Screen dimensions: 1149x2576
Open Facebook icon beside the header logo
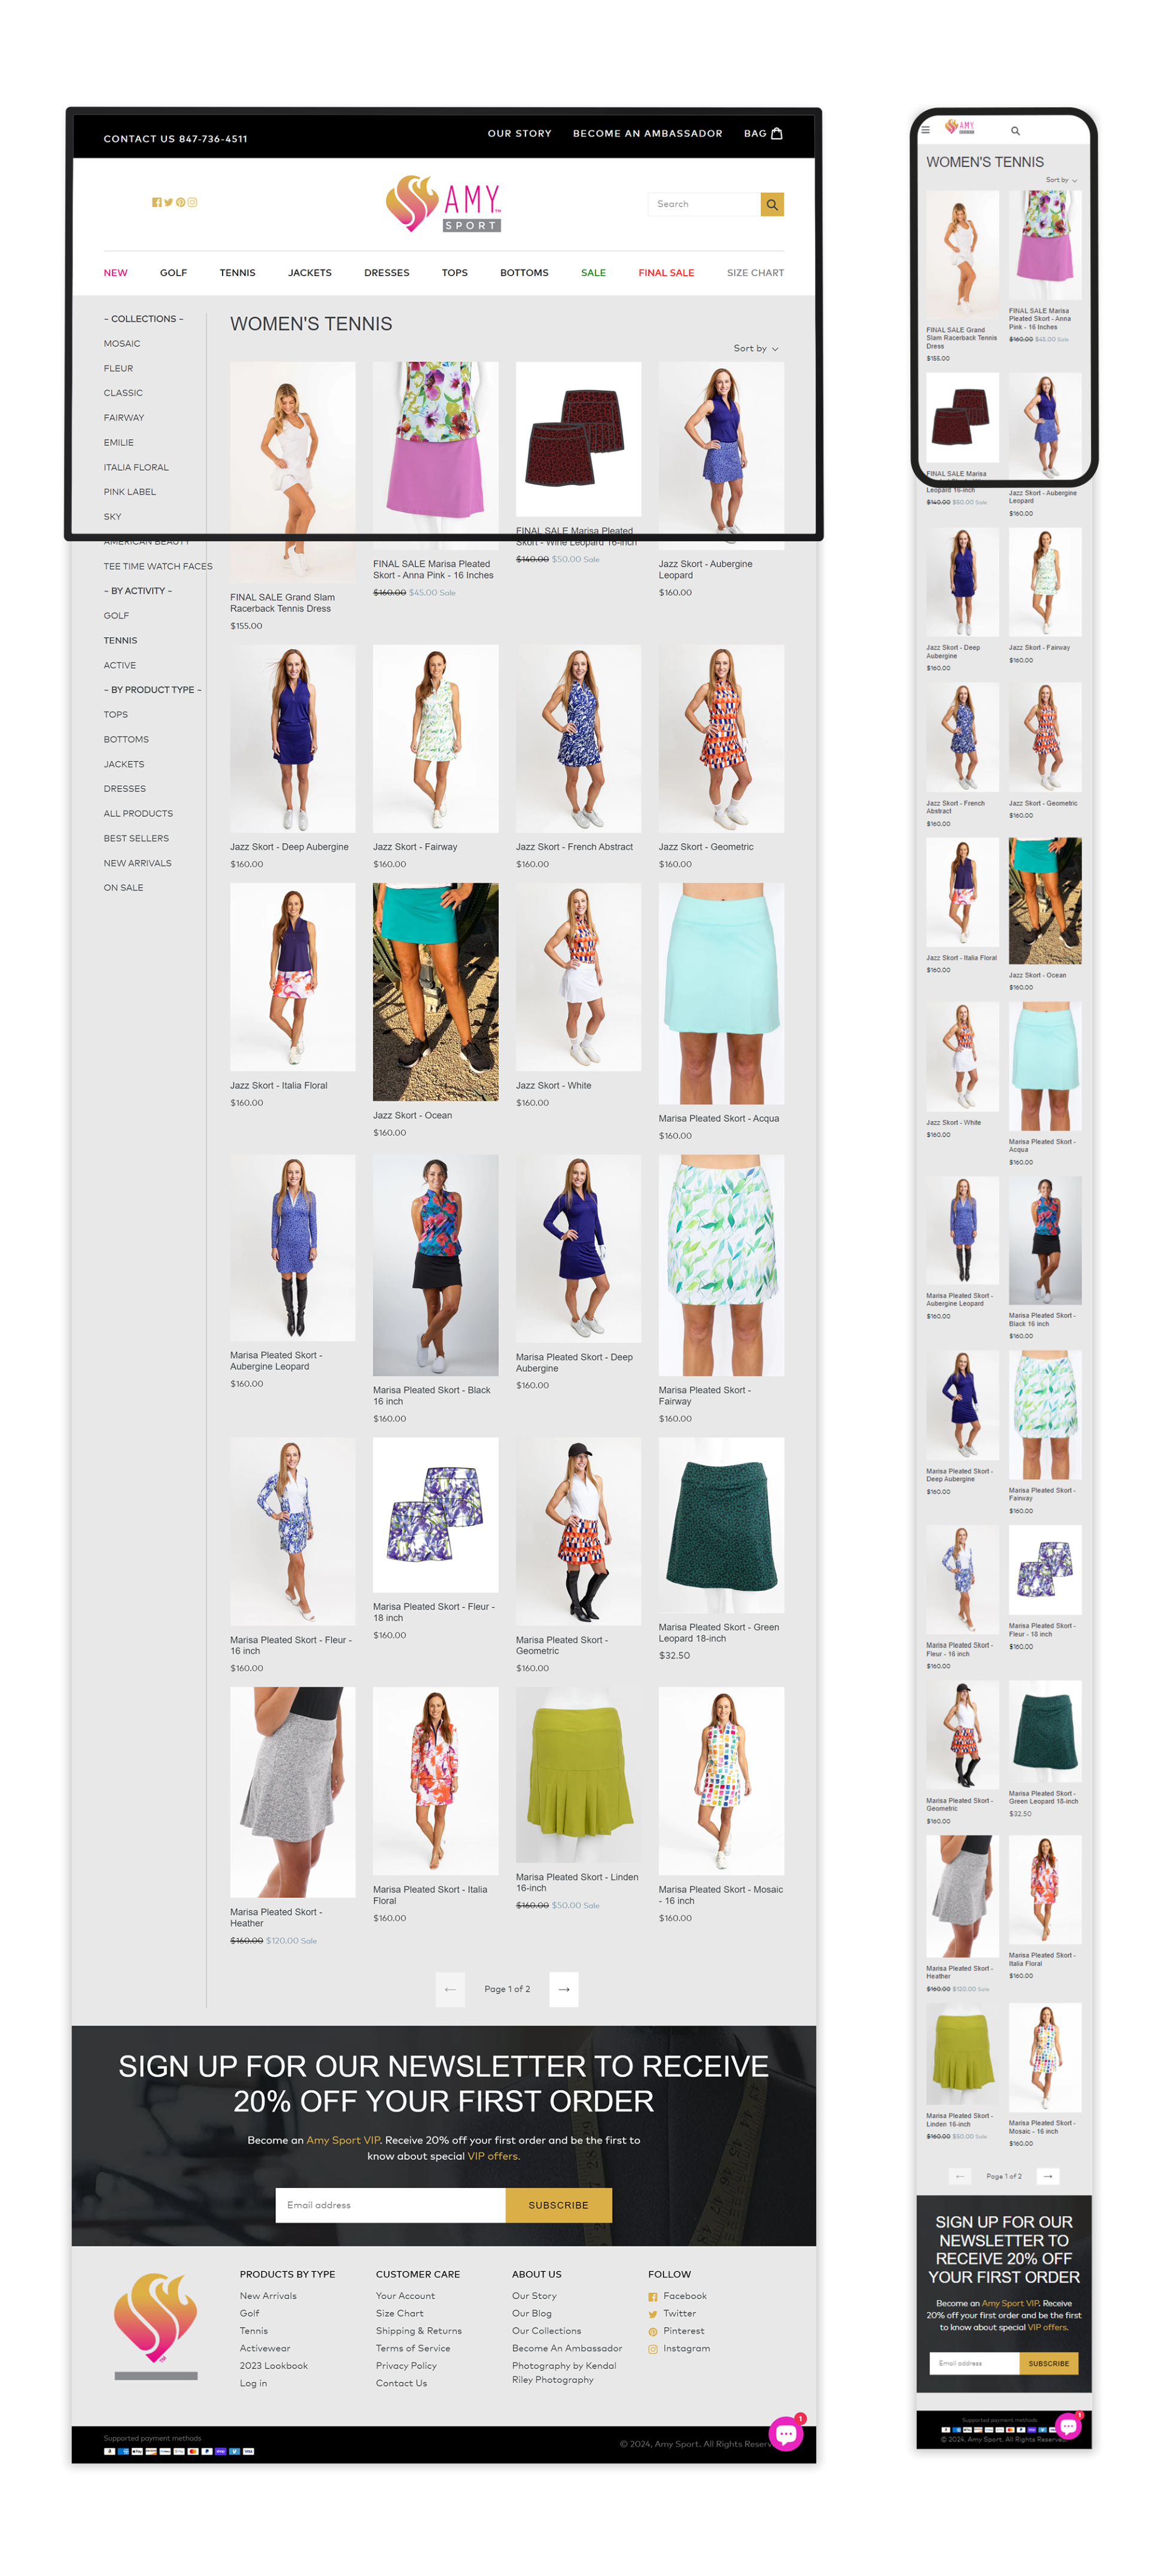coord(156,202)
